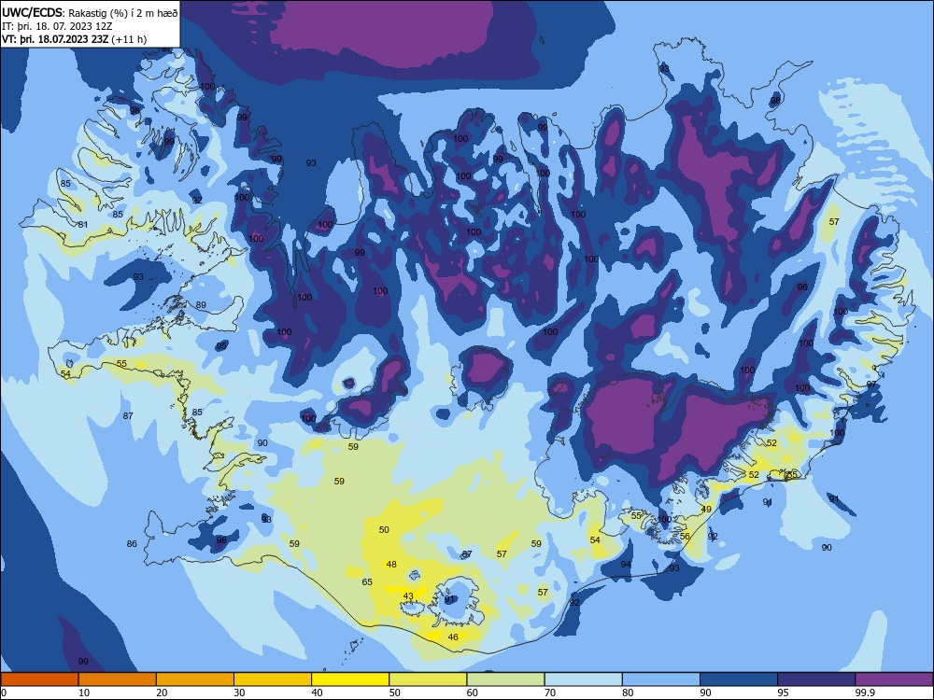934x700 pixels.
Task: Click the 'Rakastig (%) í 2 m hæð' label
Action: coord(123,12)
